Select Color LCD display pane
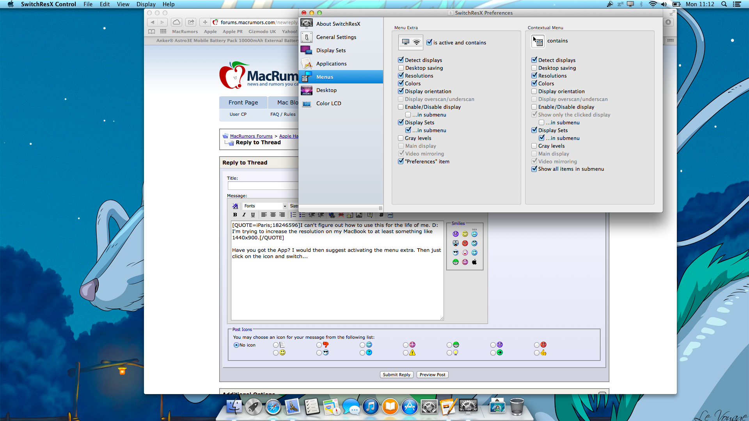 pos(341,103)
